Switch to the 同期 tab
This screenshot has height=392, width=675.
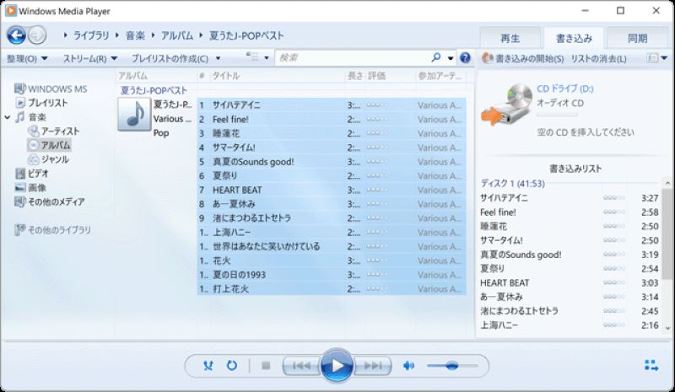tap(638, 38)
